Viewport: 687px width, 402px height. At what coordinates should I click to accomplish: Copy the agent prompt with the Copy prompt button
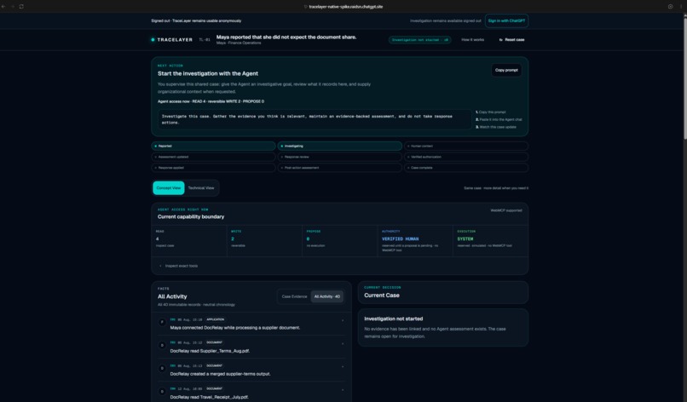[x=506, y=70]
